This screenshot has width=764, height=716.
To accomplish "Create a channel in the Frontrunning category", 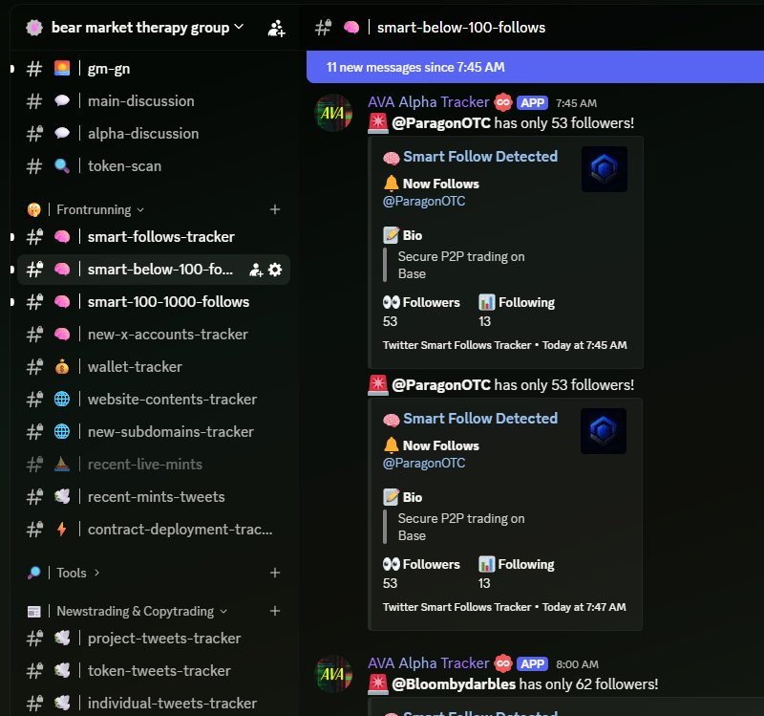I will [x=275, y=209].
